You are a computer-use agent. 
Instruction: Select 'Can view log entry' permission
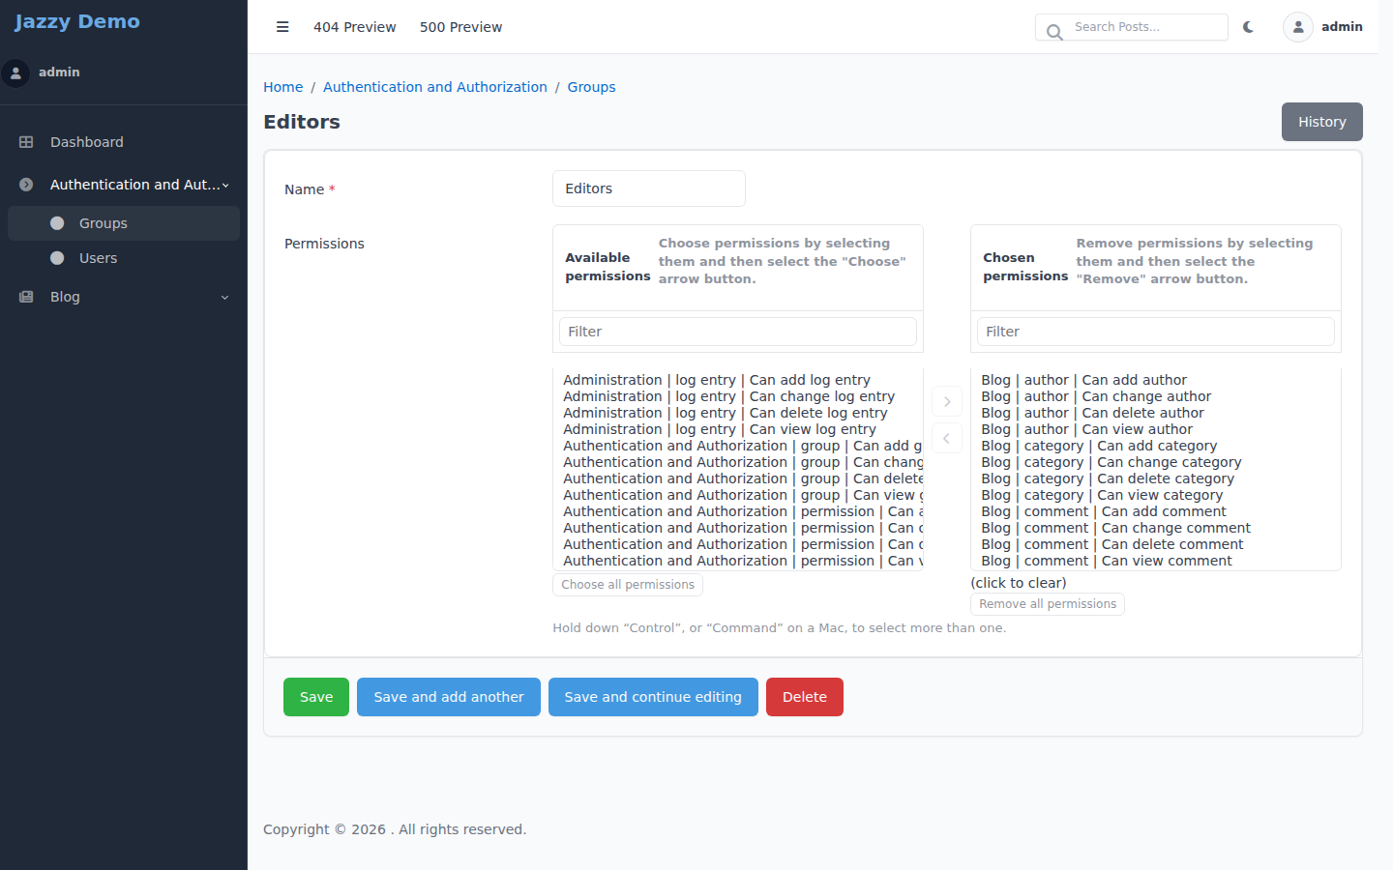click(738, 429)
